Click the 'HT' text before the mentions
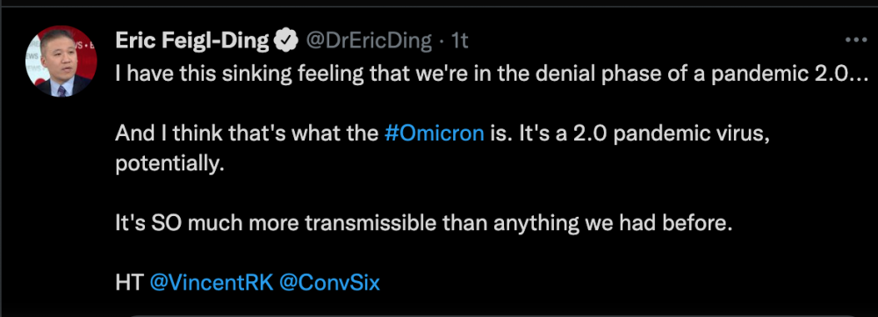The height and width of the screenshot is (317, 878). click(130, 282)
